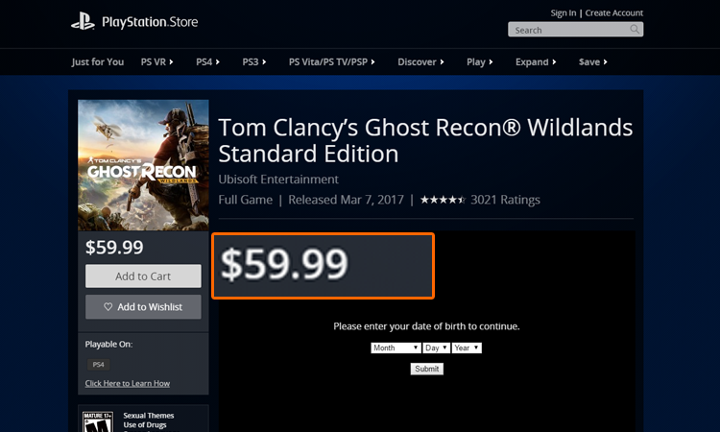Click the search magnifier icon

635,30
